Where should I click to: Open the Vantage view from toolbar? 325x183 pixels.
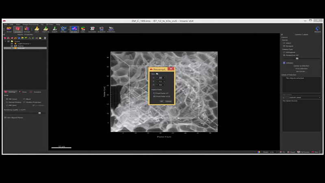(27, 29)
